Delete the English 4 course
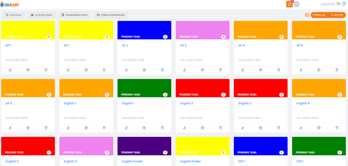Viewport: 348px width, 166px height. point(337,128)
